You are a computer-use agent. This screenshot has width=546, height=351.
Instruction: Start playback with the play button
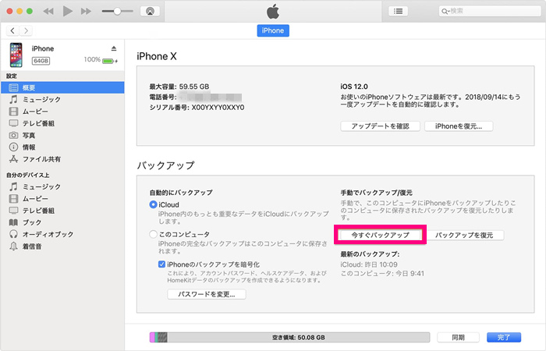(68, 11)
